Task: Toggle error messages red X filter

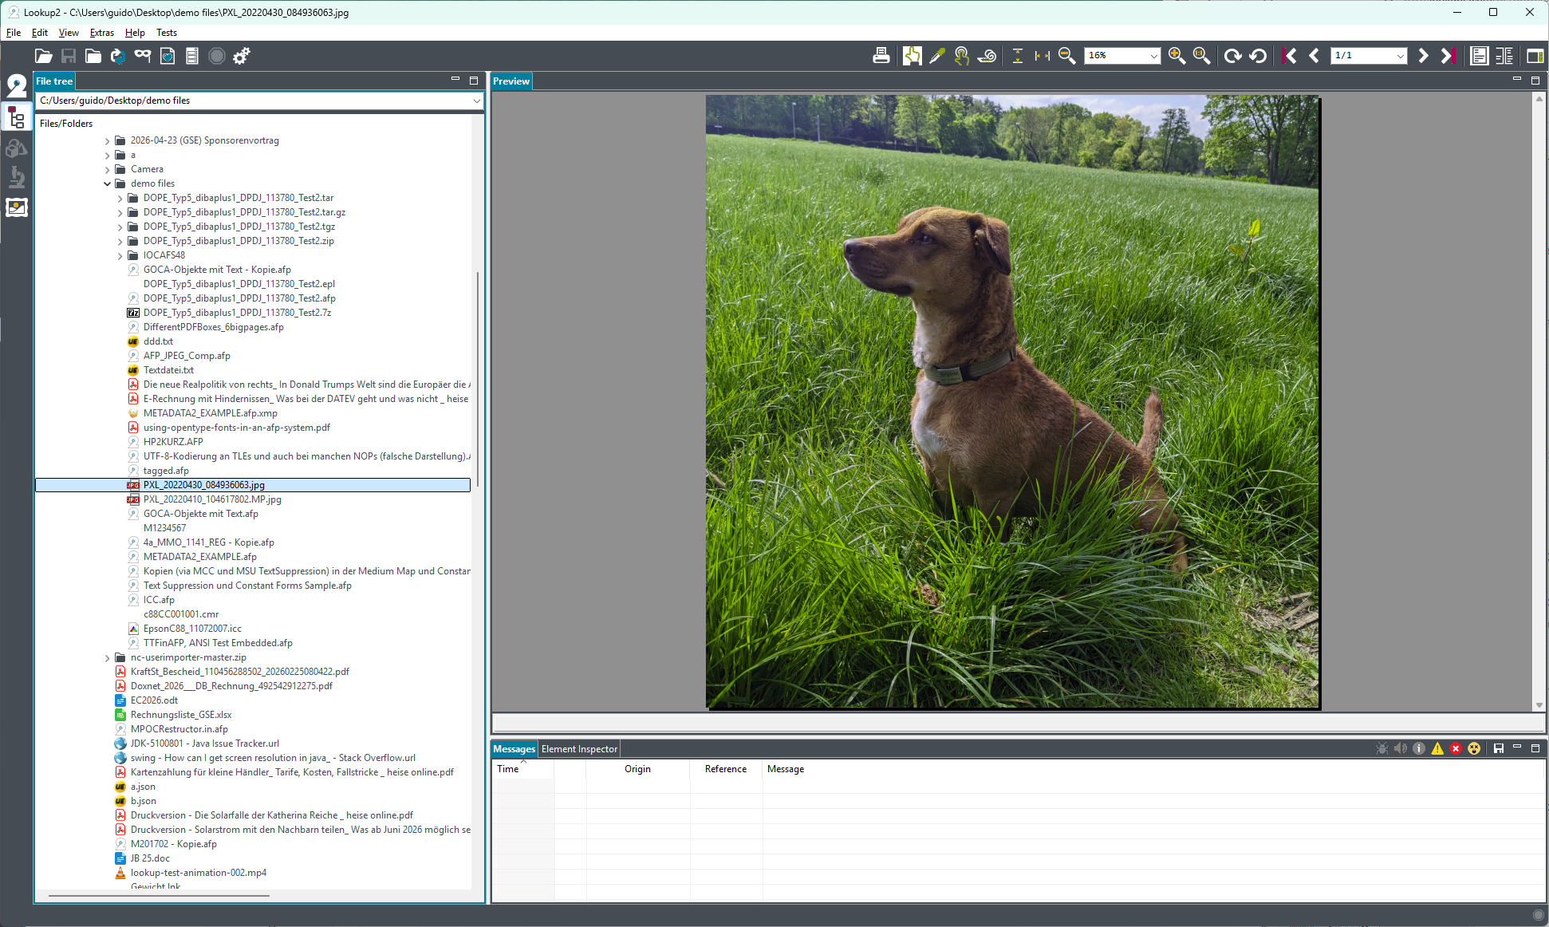Action: 1456,748
